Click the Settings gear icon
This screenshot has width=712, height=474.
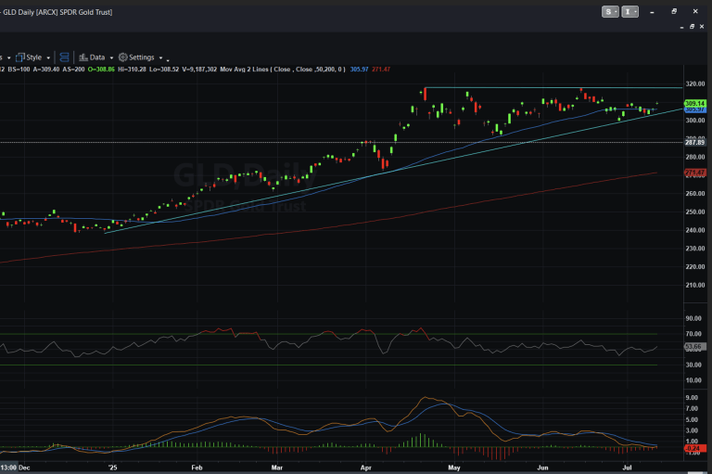coord(122,57)
